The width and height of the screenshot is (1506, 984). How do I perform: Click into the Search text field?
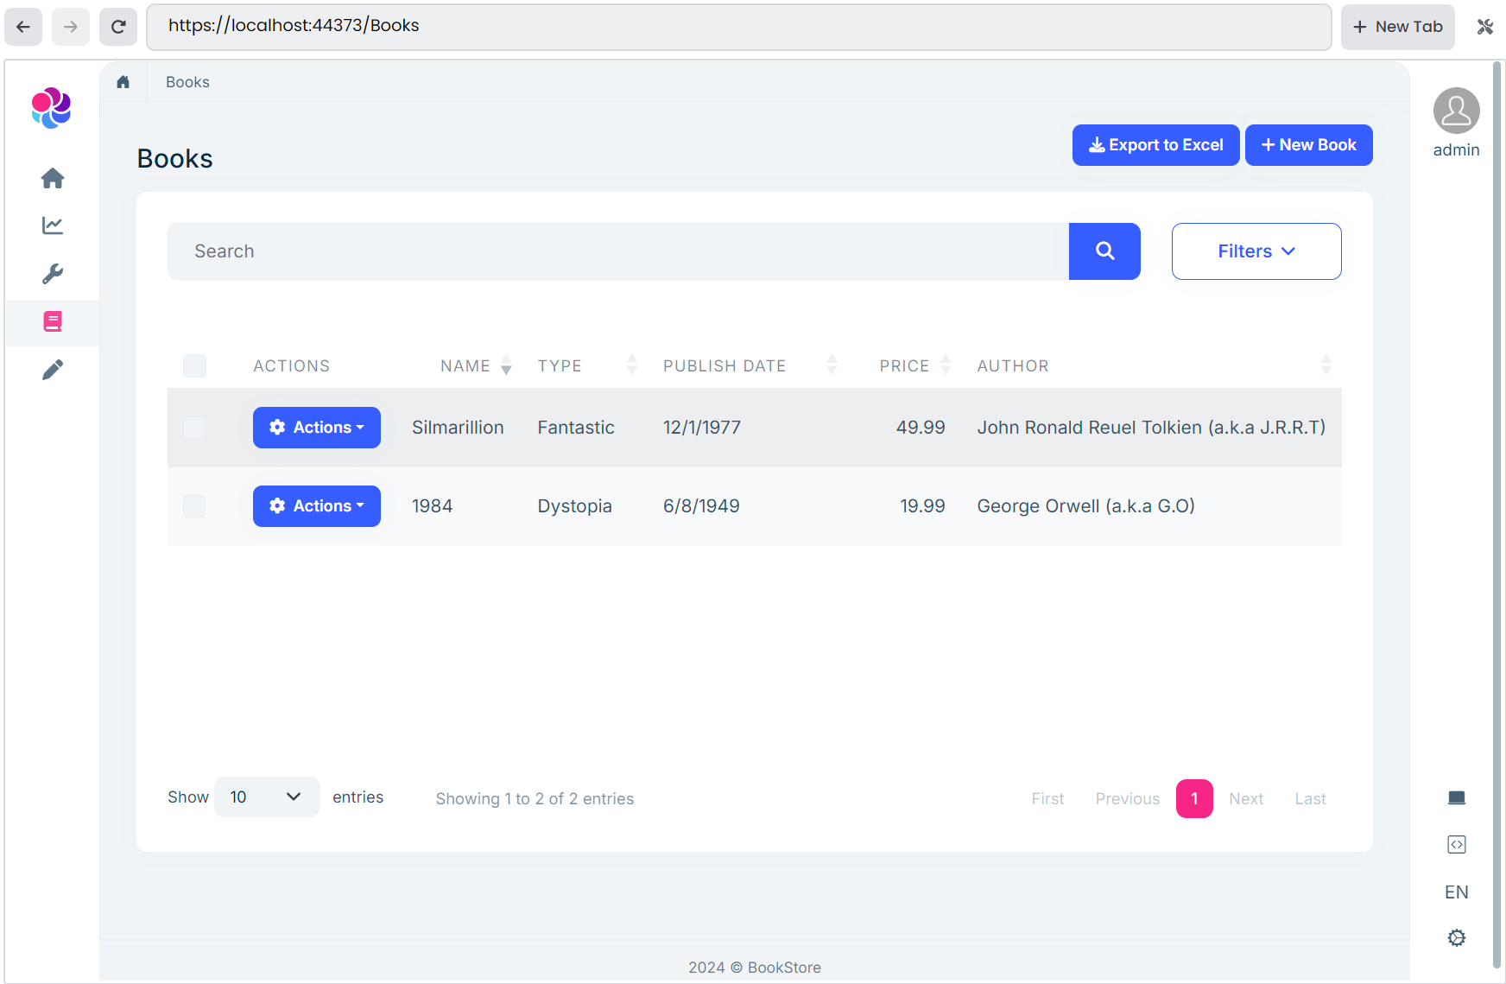click(x=617, y=251)
